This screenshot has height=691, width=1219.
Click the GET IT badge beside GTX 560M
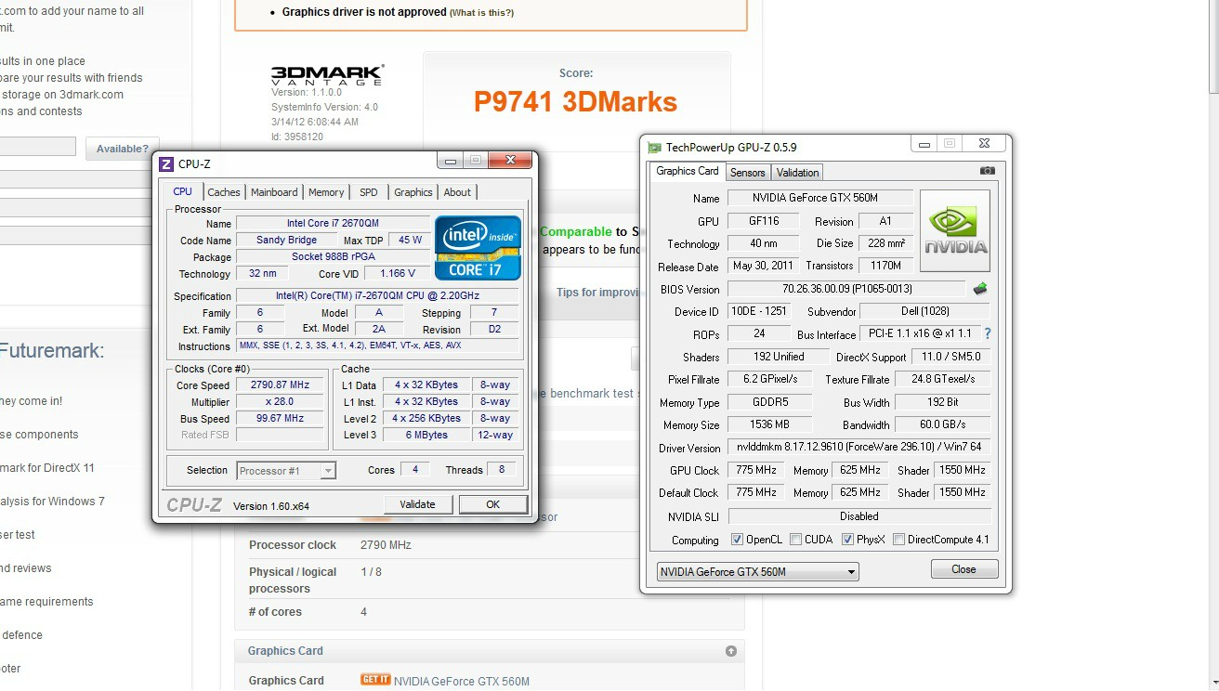375,680
